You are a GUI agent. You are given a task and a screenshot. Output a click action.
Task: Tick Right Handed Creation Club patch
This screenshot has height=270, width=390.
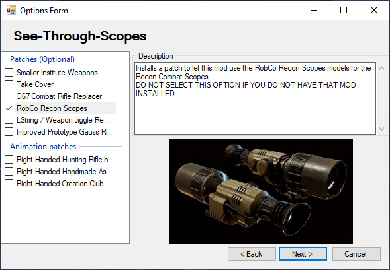pos(9,184)
